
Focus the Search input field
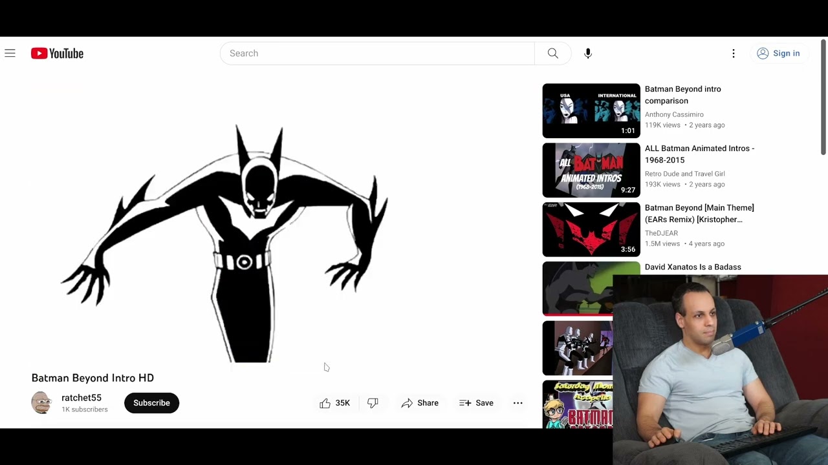[377, 54]
